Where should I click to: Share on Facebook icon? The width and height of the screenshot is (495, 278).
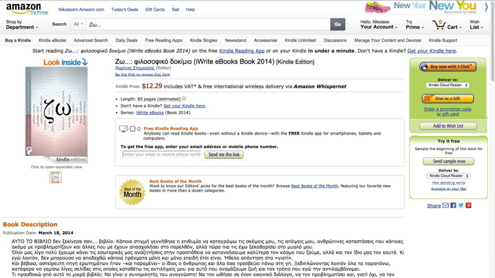[453, 205]
